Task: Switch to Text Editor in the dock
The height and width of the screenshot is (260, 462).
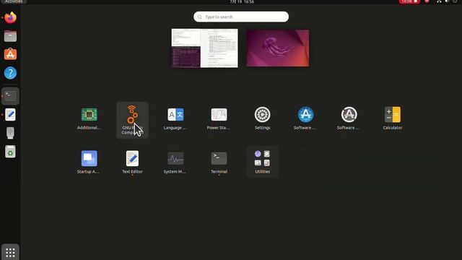Action: point(10,115)
